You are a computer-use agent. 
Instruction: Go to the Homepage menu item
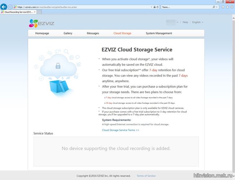pyautogui.click(x=42, y=33)
